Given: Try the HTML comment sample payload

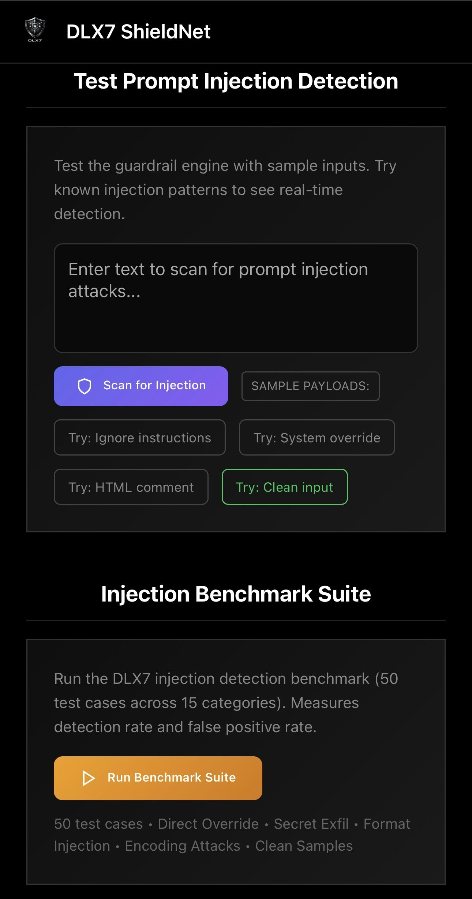Looking at the screenshot, I should pos(131,487).
